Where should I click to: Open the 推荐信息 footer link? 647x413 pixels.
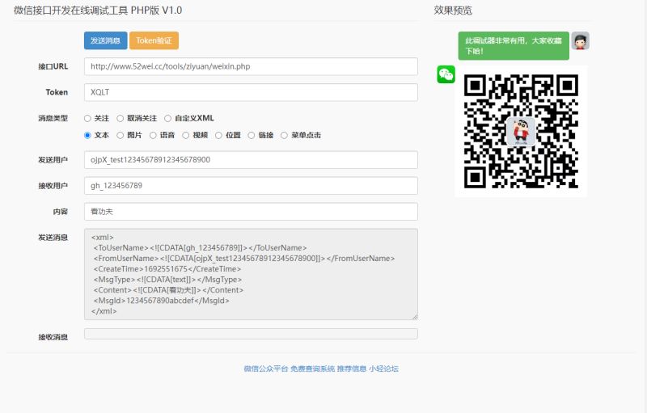click(352, 369)
